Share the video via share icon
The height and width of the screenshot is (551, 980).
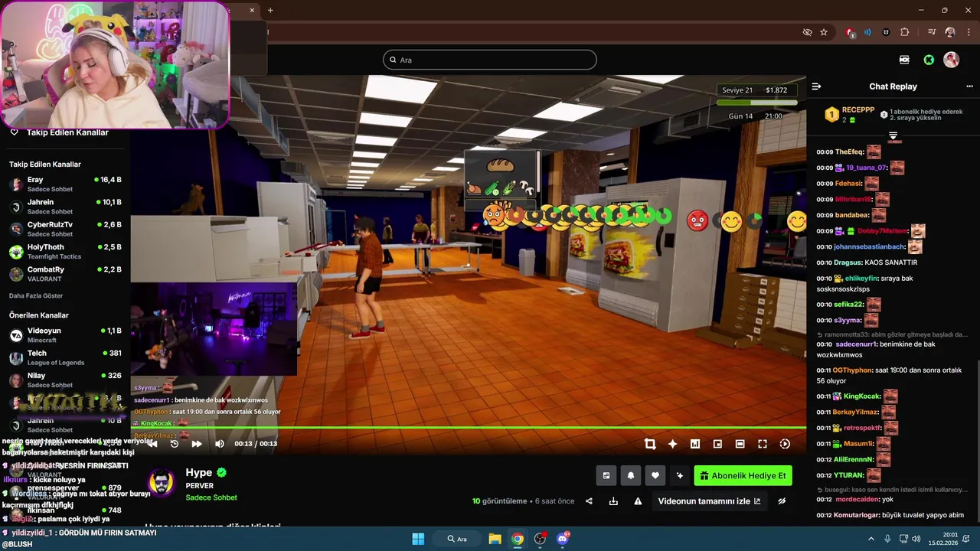point(589,501)
